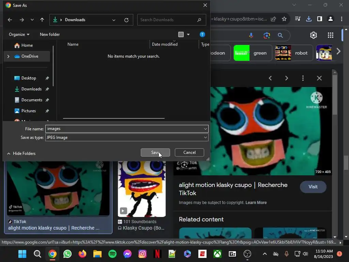Viewport: 349px width, 262px height.
Task: Sort by Type column header
Action: point(205,44)
